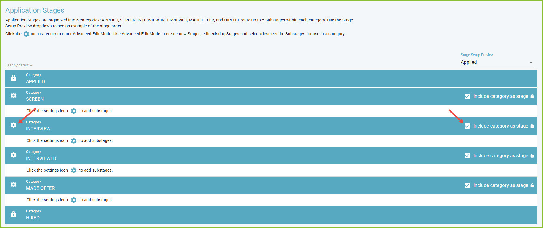The image size is (543, 228).
Task: Click the gear icon in the instructions text
Action: point(26,34)
